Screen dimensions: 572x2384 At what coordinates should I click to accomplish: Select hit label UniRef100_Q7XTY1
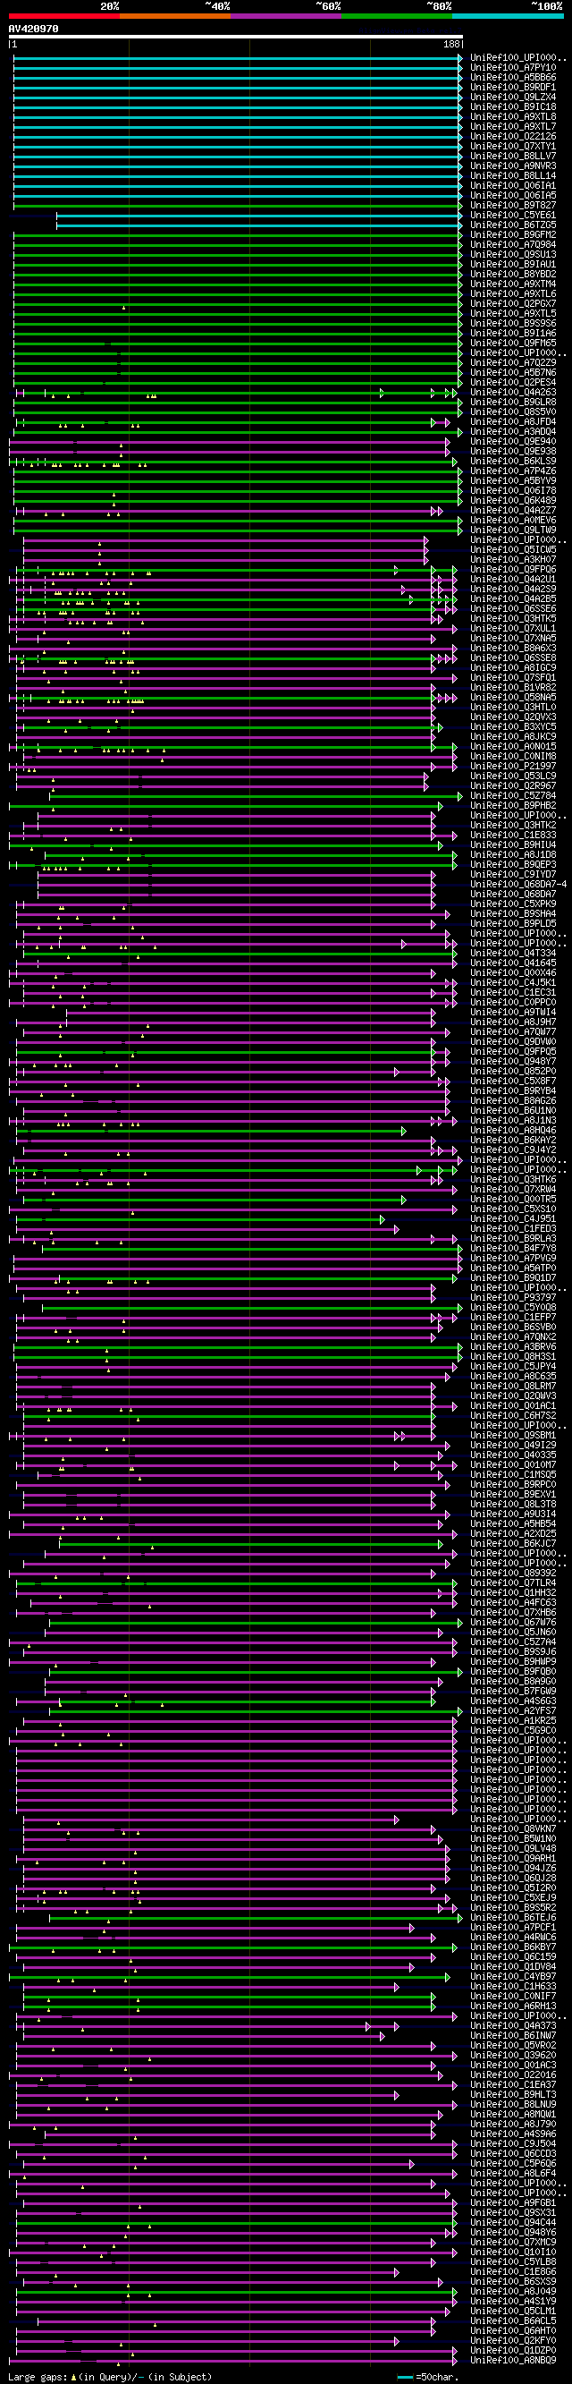[x=513, y=146]
